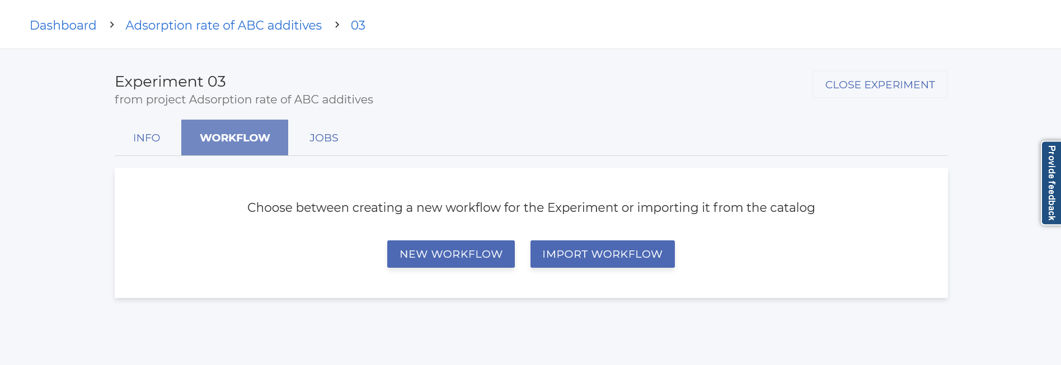Click the 'Choose between creating' instruction text
Viewport: 1061px width, 365px height.
[x=530, y=207]
